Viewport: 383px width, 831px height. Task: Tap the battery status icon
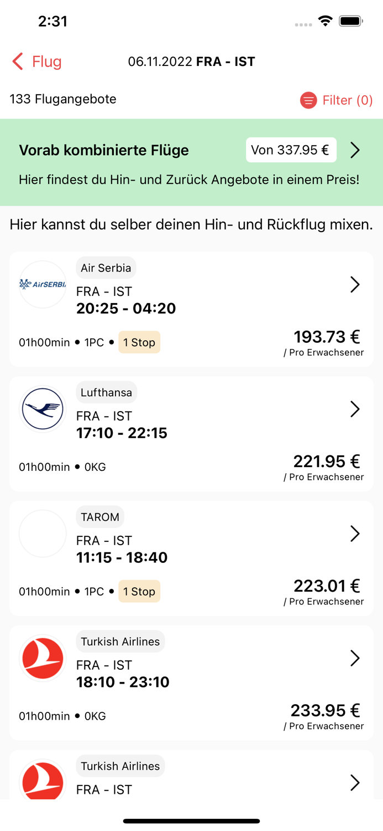tap(350, 21)
